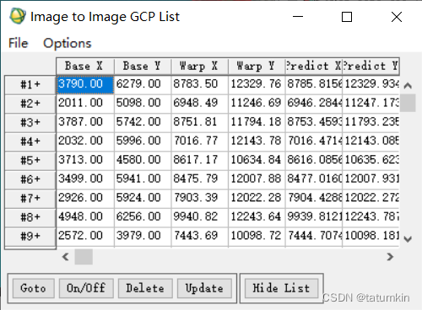This screenshot has height=310, width=422.
Task: Select cell 2926.00 in row #7
Action: [x=85, y=198]
